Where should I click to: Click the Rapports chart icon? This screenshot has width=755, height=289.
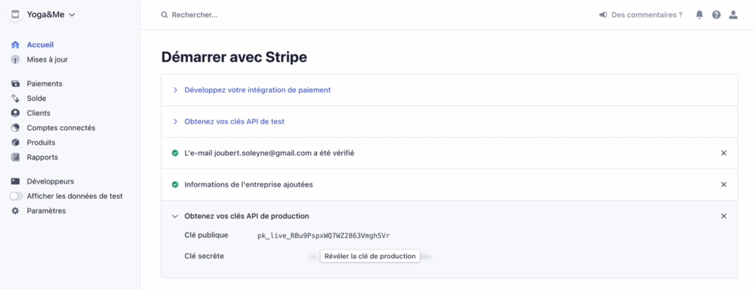coord(15,157)
